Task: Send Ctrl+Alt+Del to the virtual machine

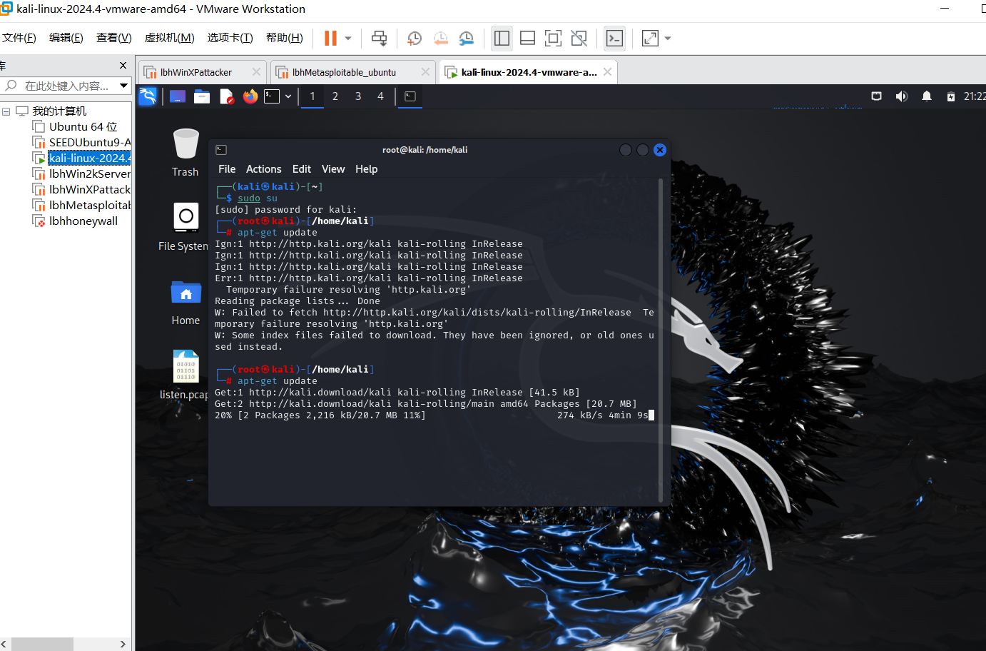Action: point(379,39)
